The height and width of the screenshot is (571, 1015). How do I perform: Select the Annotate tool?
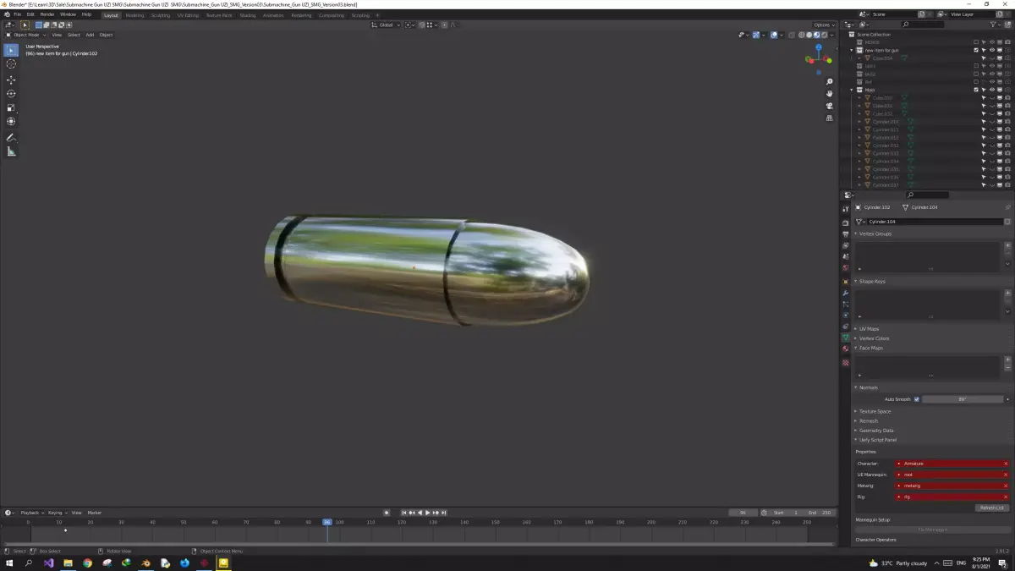pyautogui.click(x=11, y=137)
